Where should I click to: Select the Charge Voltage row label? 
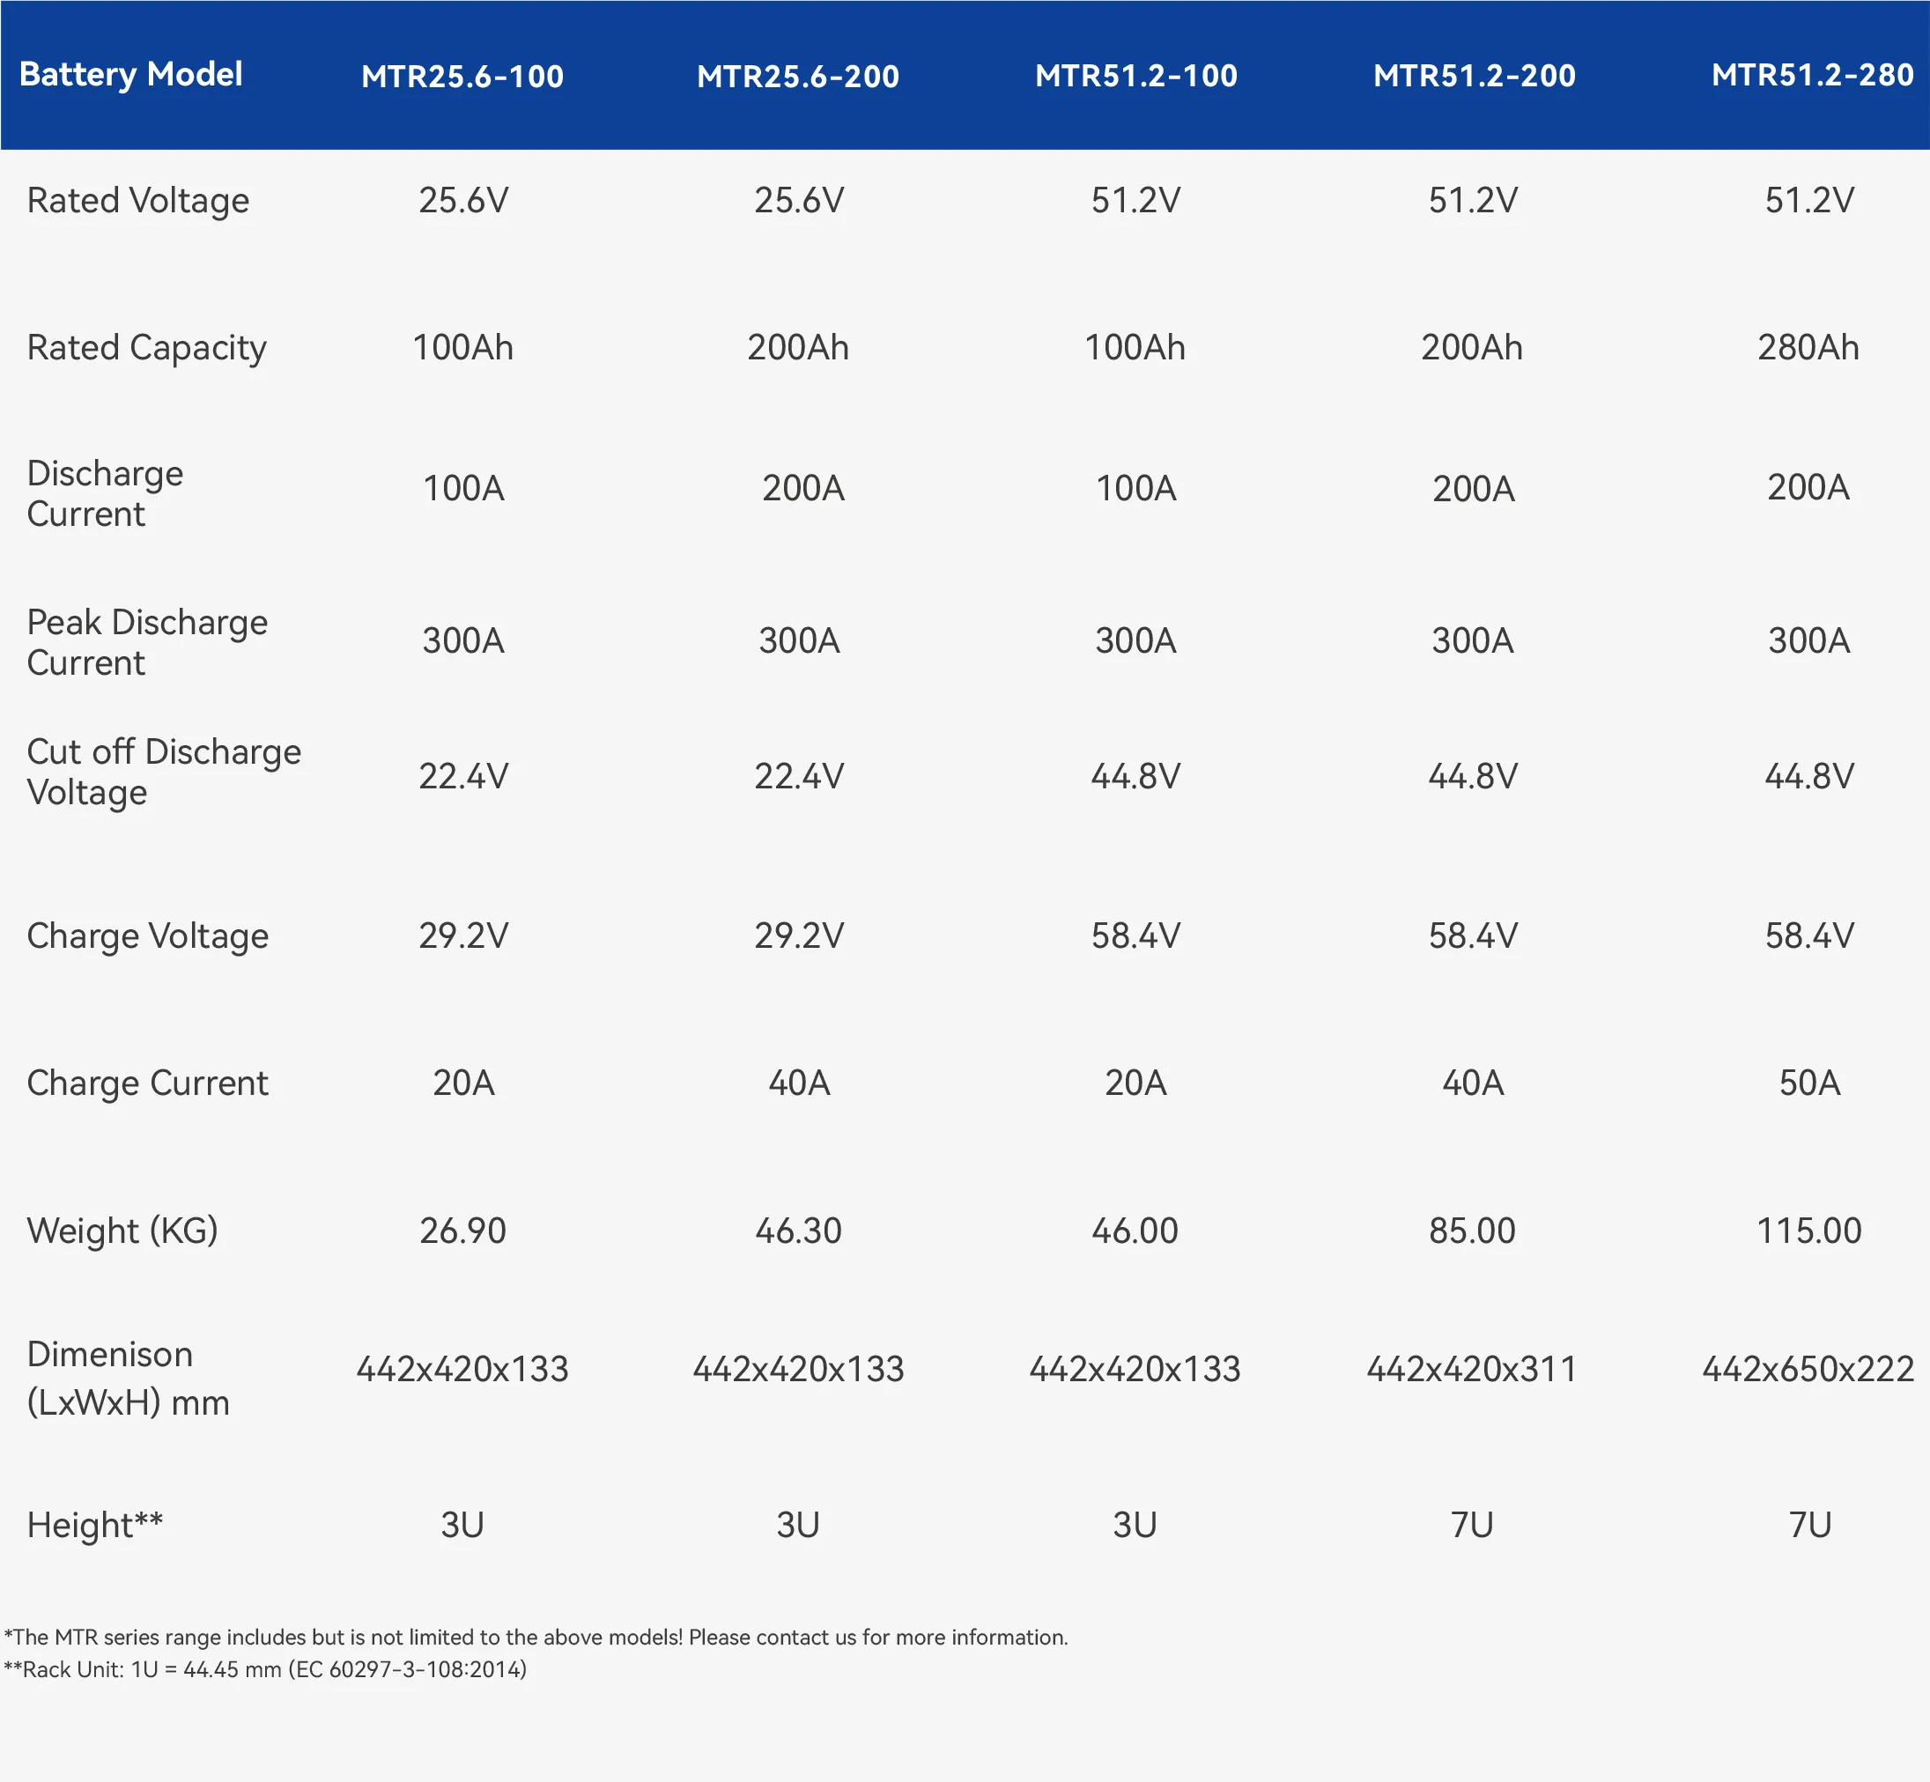pyautogui.click(x=147, y=936)
